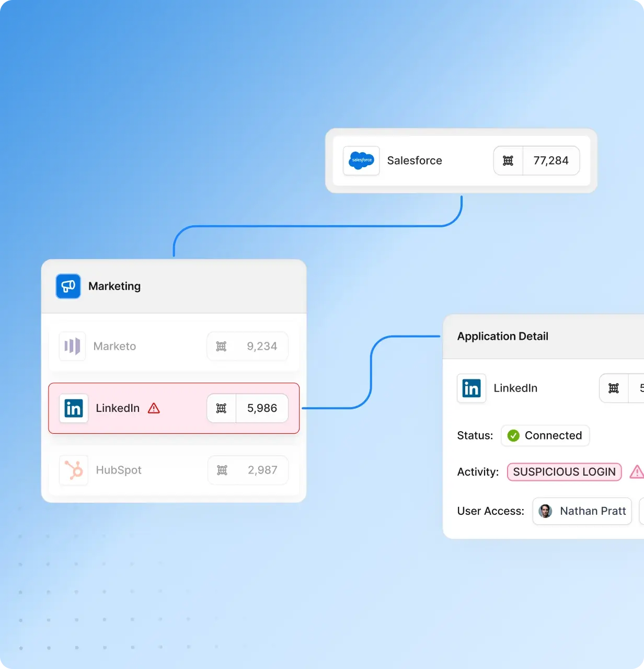The image size is (644, 669).
Task: Open the Nathan Pratt user chip
Action: [582, 511]
